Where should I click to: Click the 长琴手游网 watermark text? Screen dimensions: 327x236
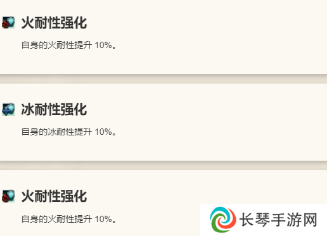(x=278, y=220)
